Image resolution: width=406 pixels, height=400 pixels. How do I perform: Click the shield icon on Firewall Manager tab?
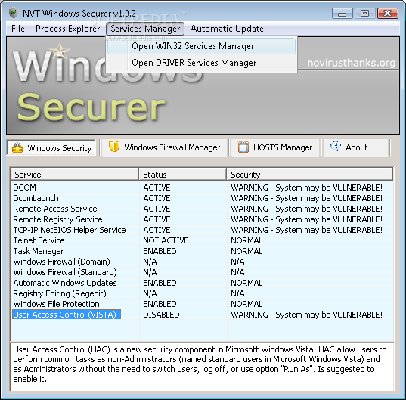[114, 147]
